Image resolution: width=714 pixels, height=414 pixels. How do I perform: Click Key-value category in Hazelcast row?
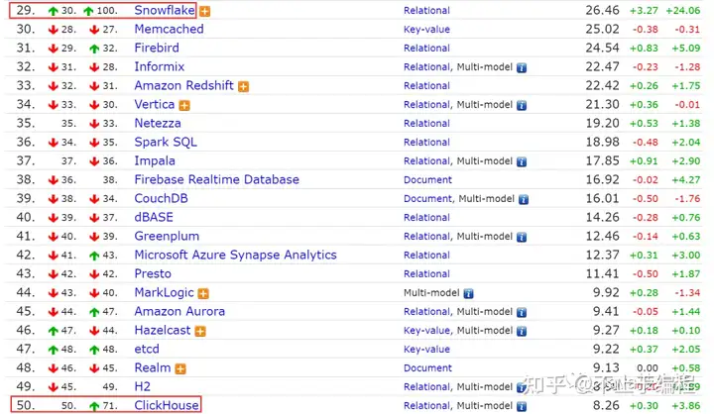pos(426,331)
